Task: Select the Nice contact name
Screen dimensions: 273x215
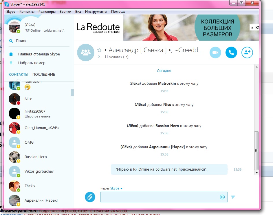Action: click(28, 99)
